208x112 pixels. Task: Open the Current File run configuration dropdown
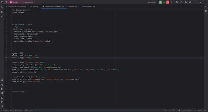tap(152, 2)
